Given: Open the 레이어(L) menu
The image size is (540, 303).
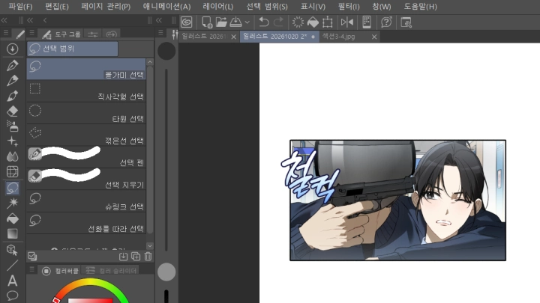Looking at the screenshot, I should click(218, 7).
